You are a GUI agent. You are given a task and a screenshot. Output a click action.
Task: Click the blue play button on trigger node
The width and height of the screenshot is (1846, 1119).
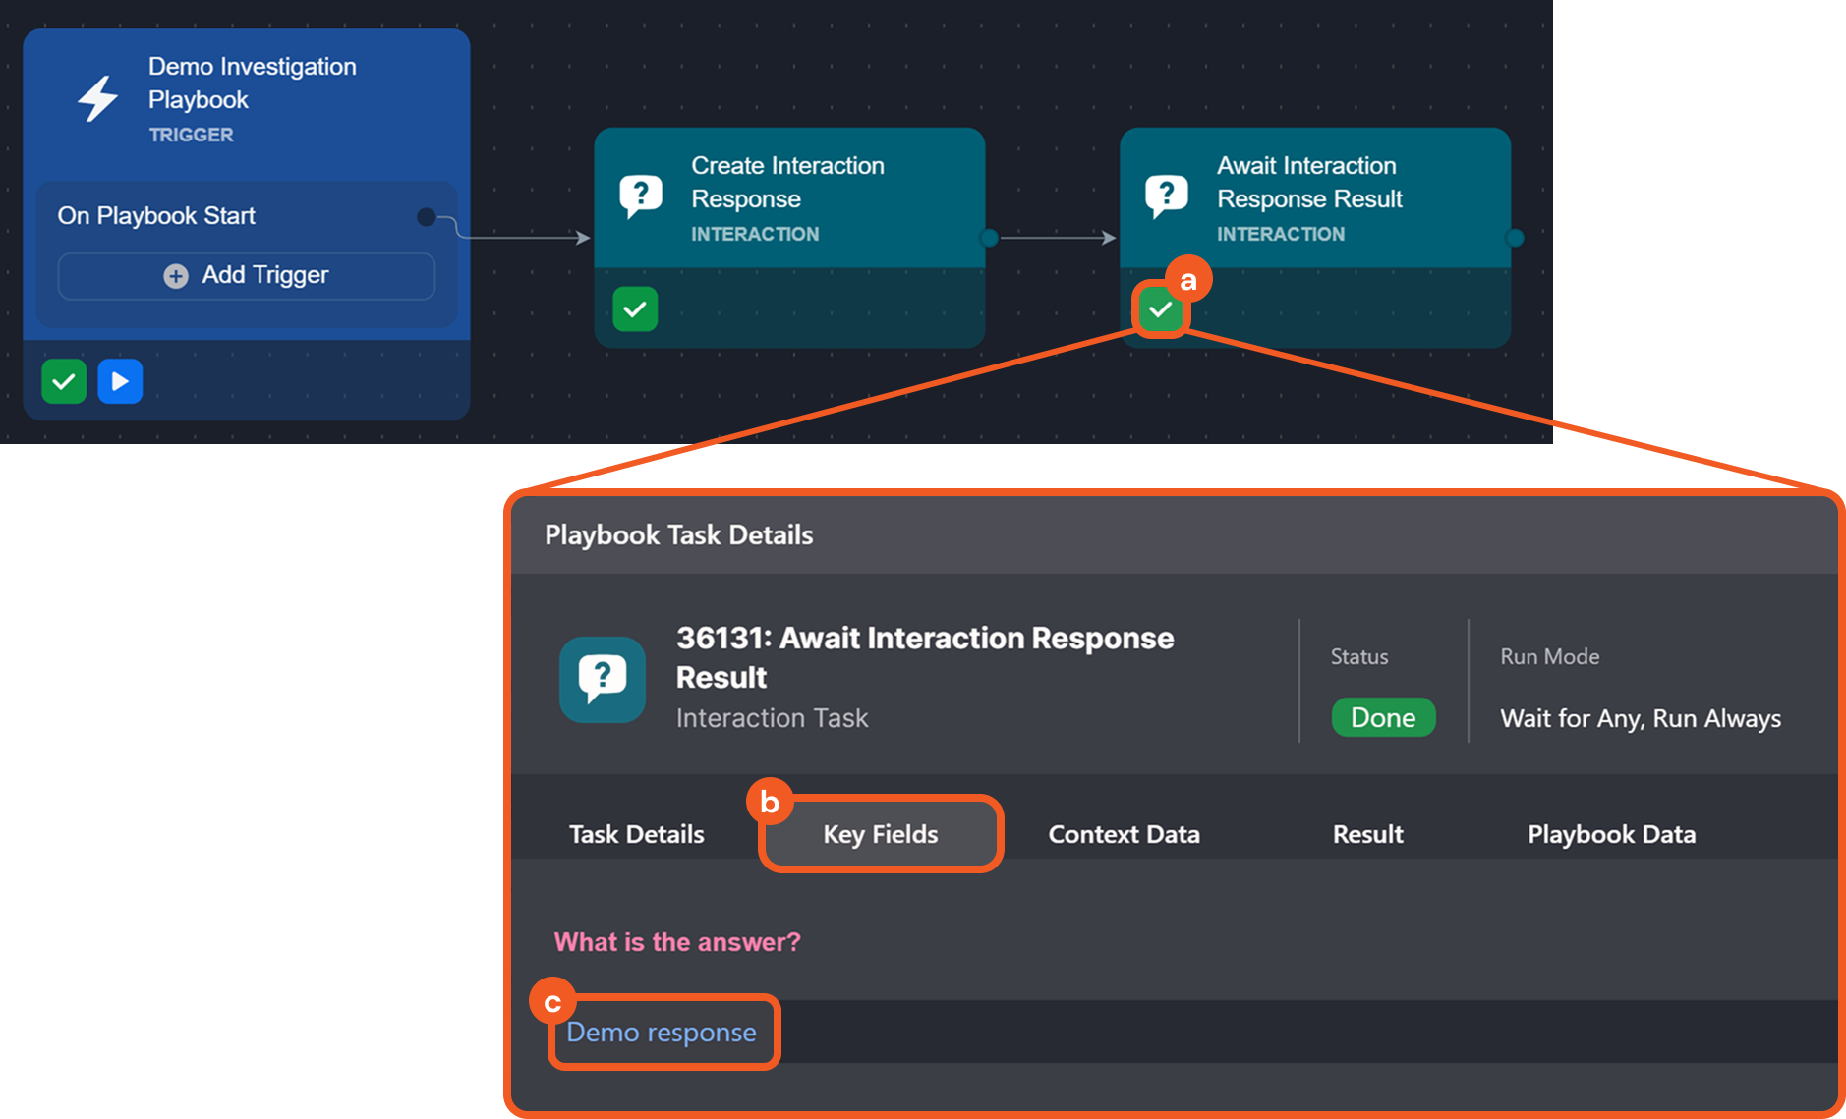coord(120,381)
